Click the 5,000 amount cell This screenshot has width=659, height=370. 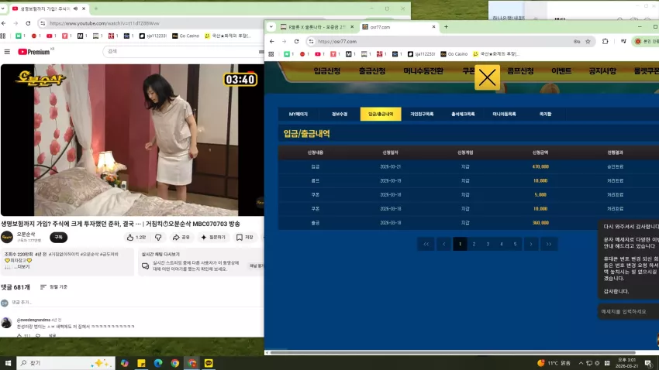[540, 194]
